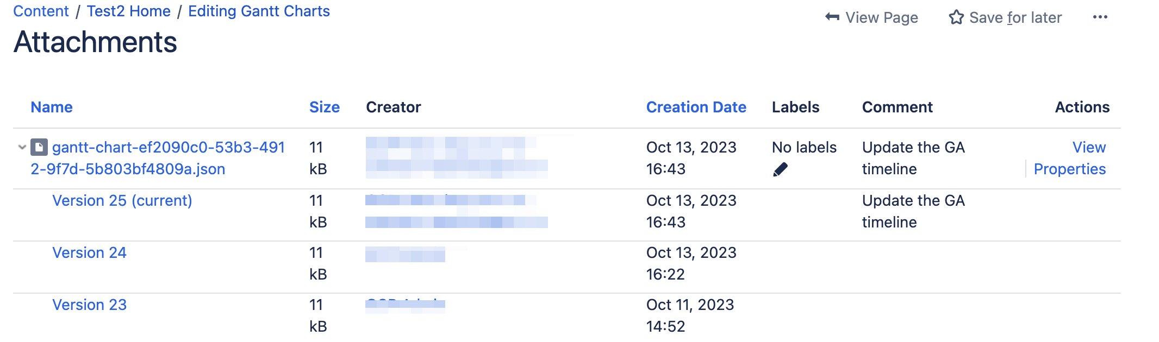The height and width of the screenshot is (342, 1159).
Task: Open the gantt-chart JSON attachment link
Action: (169, 147)
